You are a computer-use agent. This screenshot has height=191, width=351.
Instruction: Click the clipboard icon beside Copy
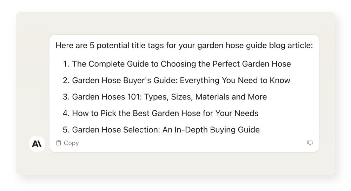(59, 143)
